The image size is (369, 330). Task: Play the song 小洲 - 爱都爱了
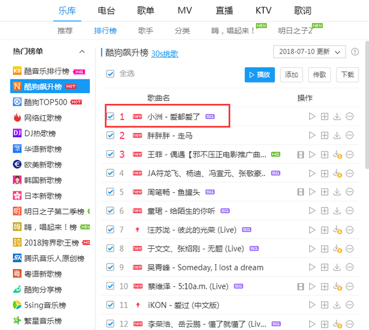312,116
